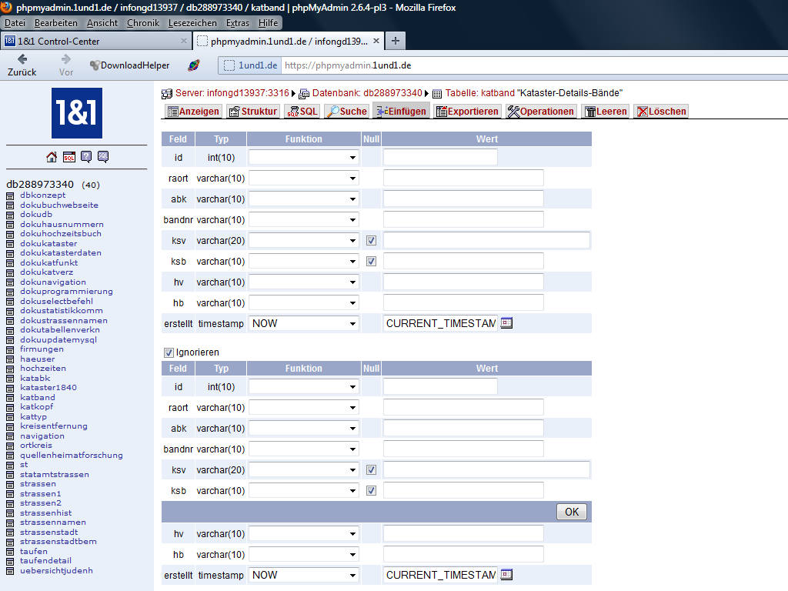788x591 pixels.
Task: Open the strassennamen table link
Action: coord(53,523)
